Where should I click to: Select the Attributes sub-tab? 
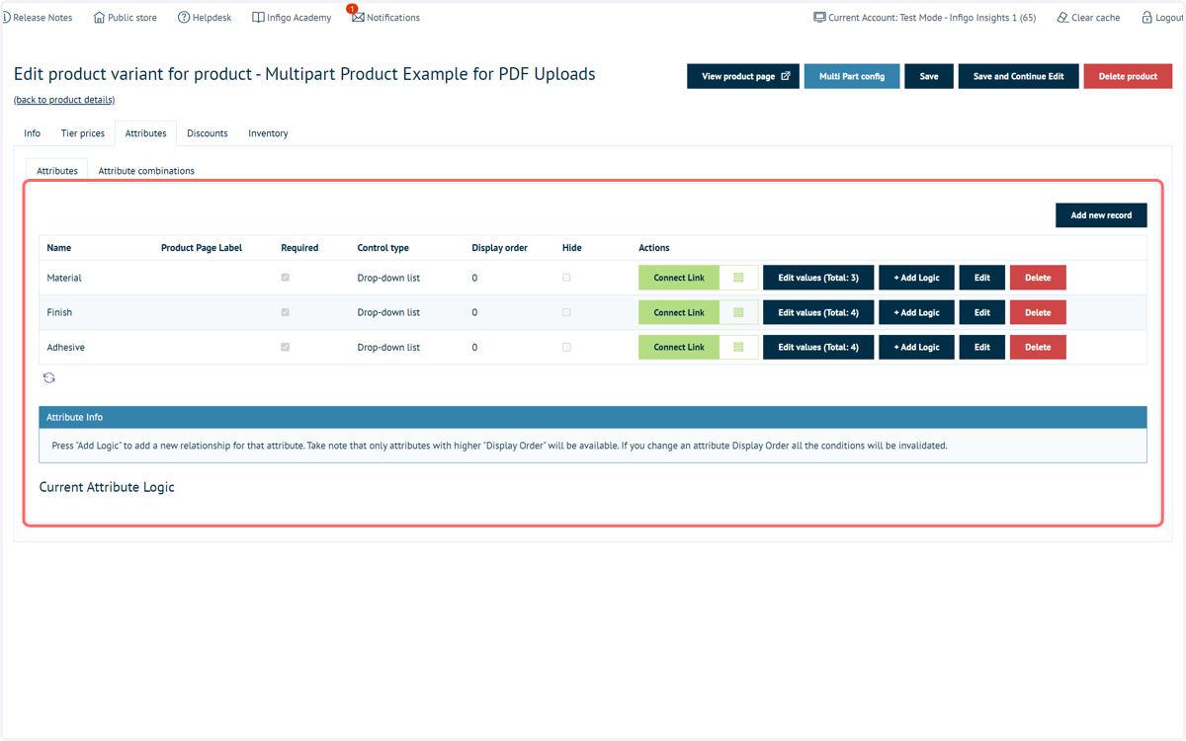(57, 171)
